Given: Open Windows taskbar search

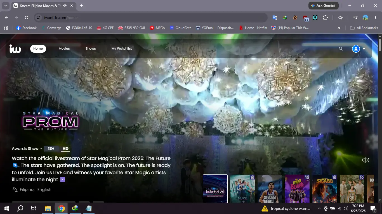Looking at the screenshot, I should [20, 208].
